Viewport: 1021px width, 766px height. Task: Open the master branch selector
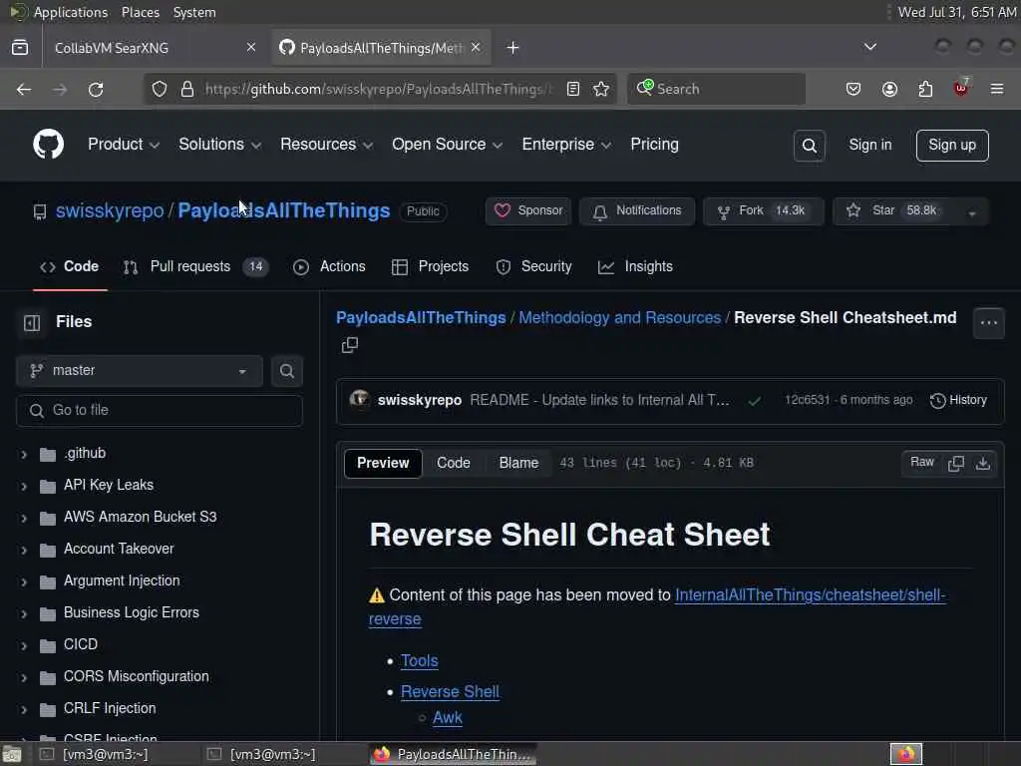[x=140, y=371]
